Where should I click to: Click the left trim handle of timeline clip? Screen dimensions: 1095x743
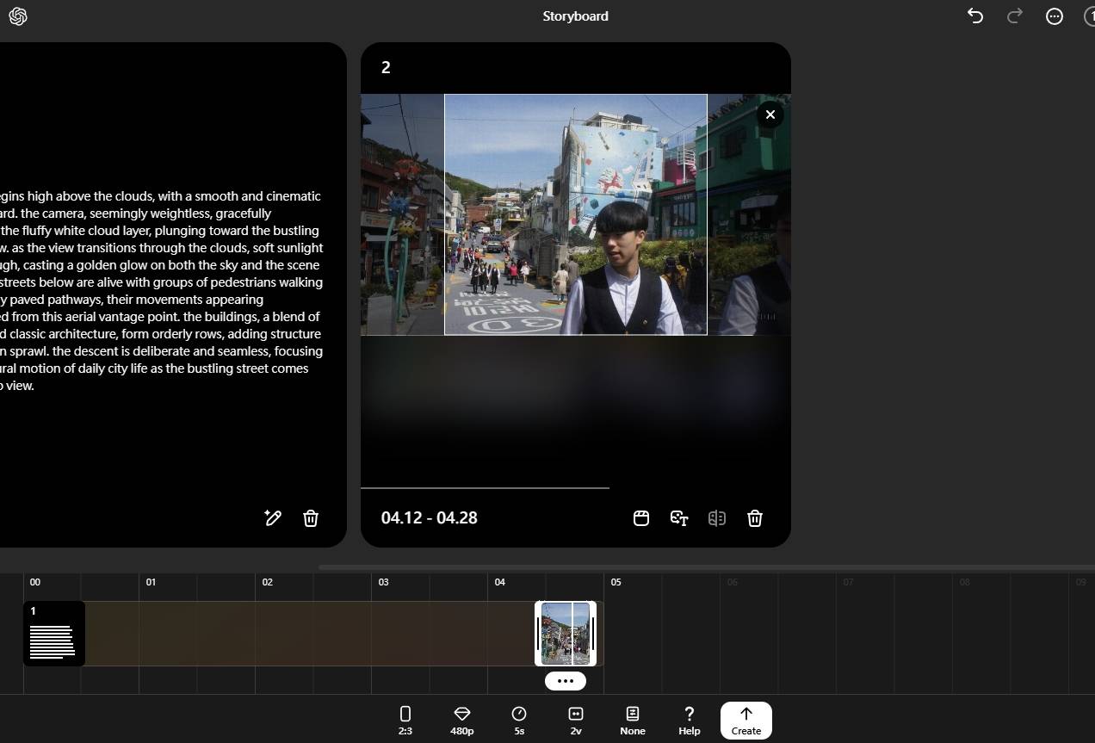pos(538,634)
